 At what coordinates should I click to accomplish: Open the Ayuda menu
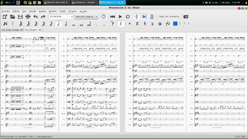tap(83, 11)
